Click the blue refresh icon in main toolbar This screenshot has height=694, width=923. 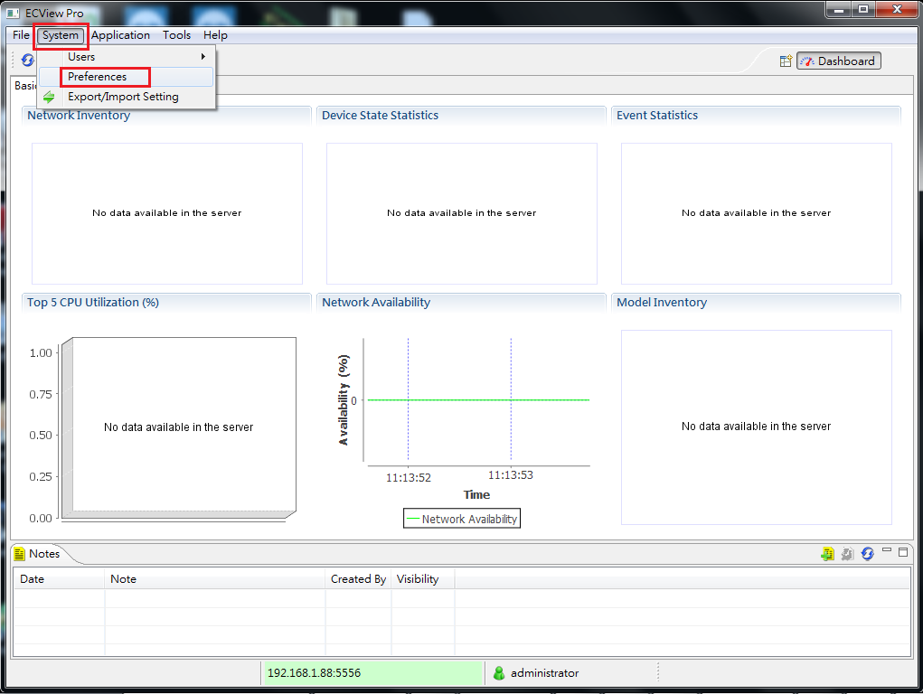click(x=28, y=60)
